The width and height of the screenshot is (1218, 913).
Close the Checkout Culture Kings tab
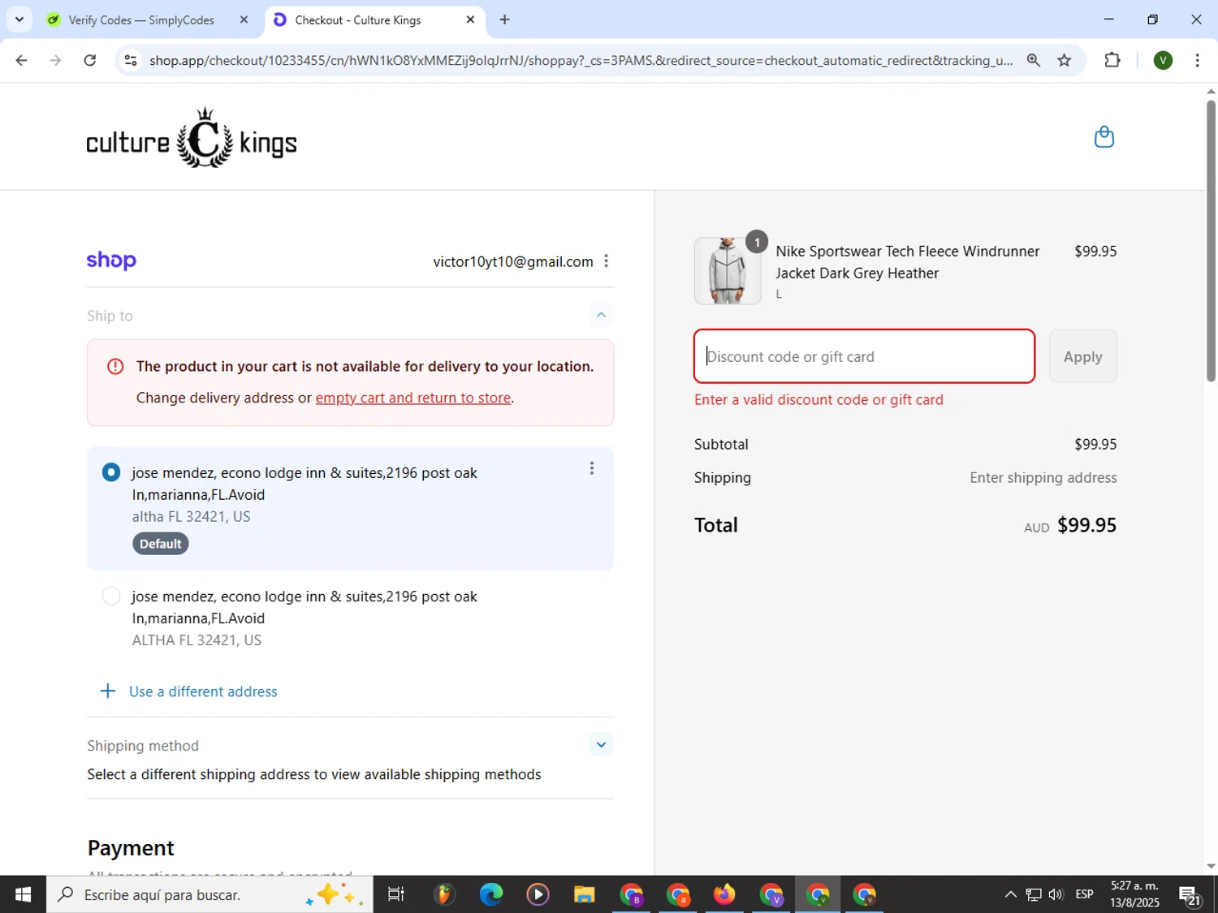pos(470,19)
